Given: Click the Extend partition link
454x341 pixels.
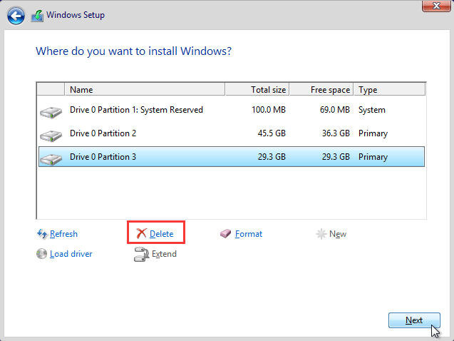Looking at the screenshot, I should click(164, 254).
